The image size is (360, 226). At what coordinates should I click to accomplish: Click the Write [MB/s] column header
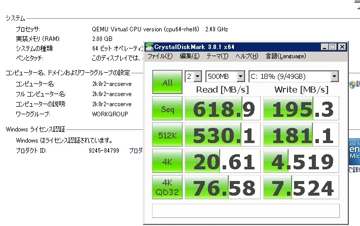[x=301, y=89]
